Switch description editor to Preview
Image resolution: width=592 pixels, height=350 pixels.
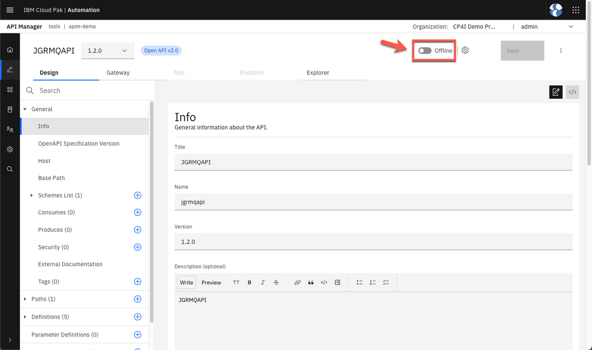[x=211, y=283]
